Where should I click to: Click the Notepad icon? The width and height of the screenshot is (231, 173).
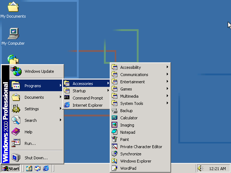(114, 132)
